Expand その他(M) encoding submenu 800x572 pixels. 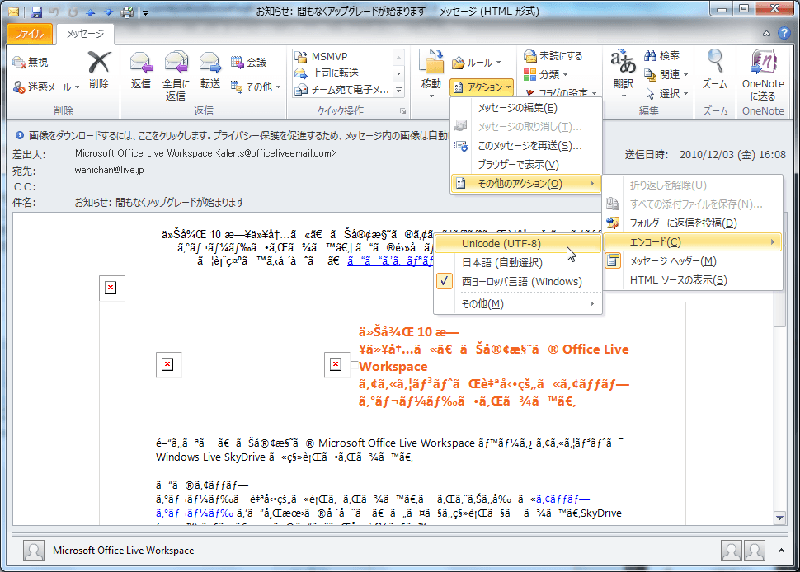517,304
